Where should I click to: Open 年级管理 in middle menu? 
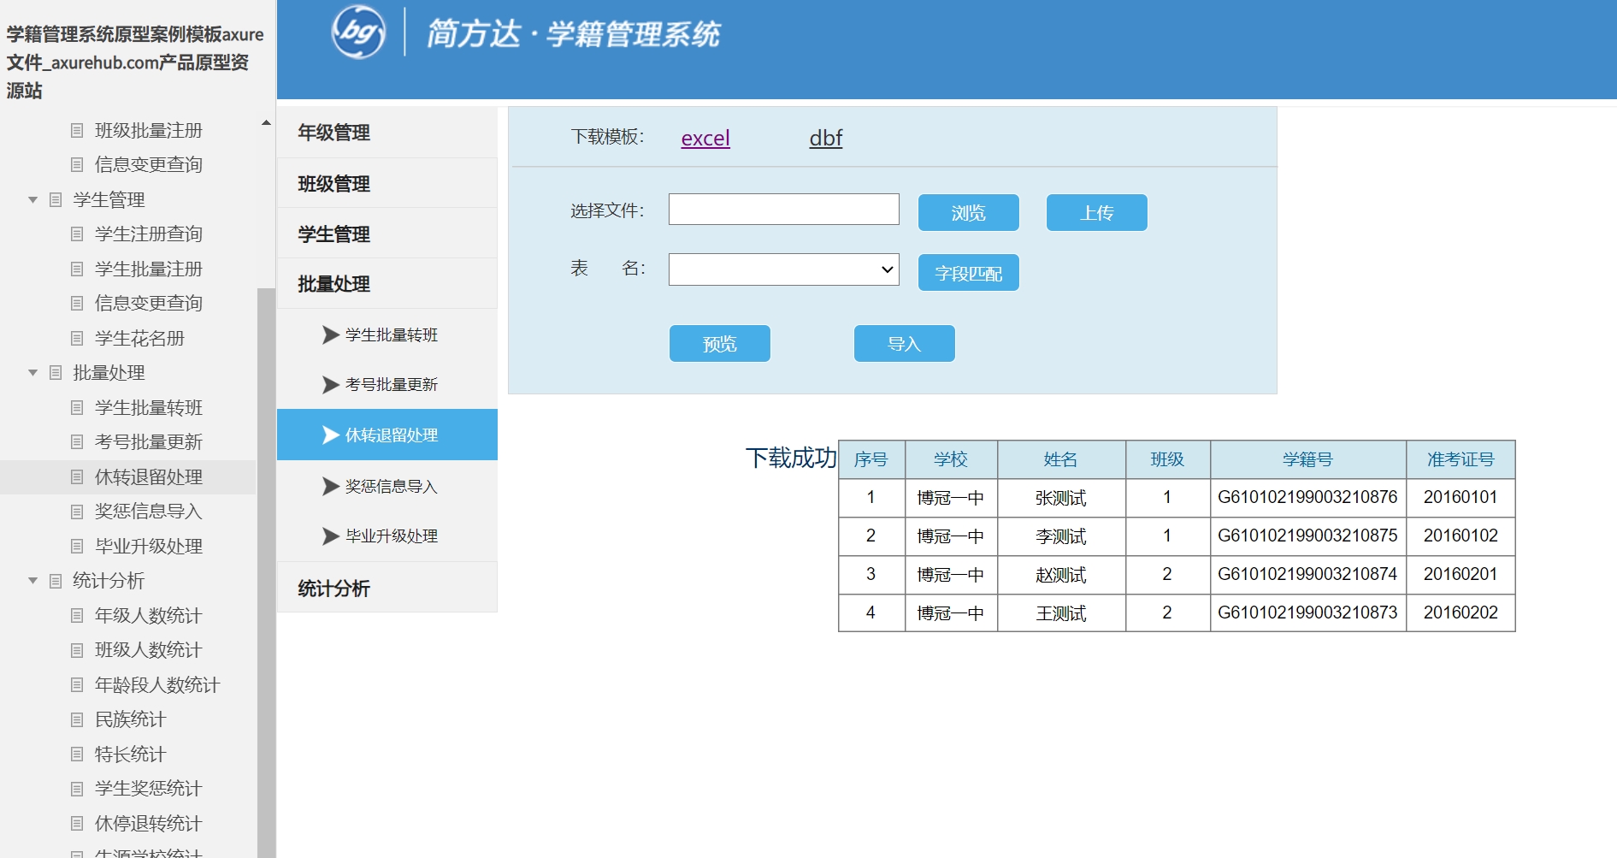click(x=387, y=133)
